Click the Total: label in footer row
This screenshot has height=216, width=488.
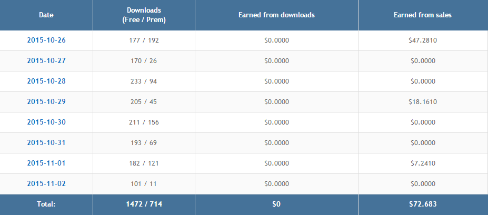[46, 204]
